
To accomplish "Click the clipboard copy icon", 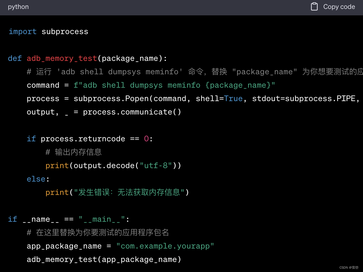I will pyautogui.click(x=314, y=6).
